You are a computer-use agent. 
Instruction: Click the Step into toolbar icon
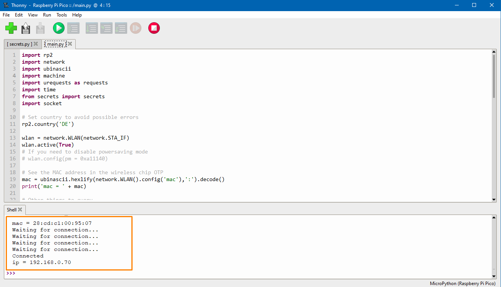tap(106, 28)
